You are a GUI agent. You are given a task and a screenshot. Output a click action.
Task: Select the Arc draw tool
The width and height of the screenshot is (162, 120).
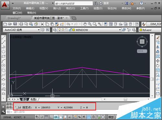click(x=4, y=61)
